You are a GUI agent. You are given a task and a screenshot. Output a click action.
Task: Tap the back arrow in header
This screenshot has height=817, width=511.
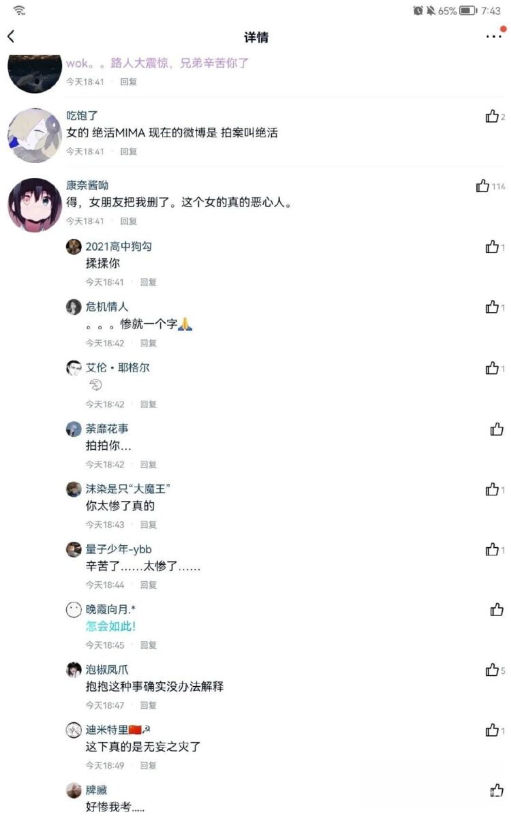pos(11,36)
